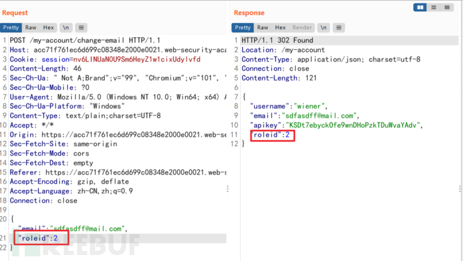Switch Request view to Hex tab
Screen dimensions: 463x261
pyautogui.click(x=48, y=28)
